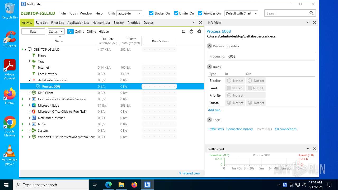The image size is (338, 190).
Task: Click the Rate button
Action: [x=33, y=31]
